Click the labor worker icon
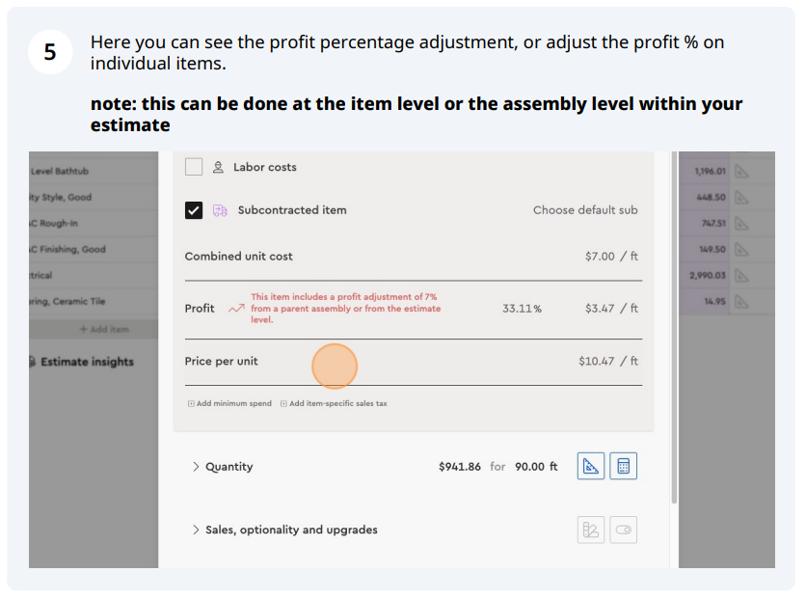The width and height of the screenshot is (806, 599). tap(219, 167)
